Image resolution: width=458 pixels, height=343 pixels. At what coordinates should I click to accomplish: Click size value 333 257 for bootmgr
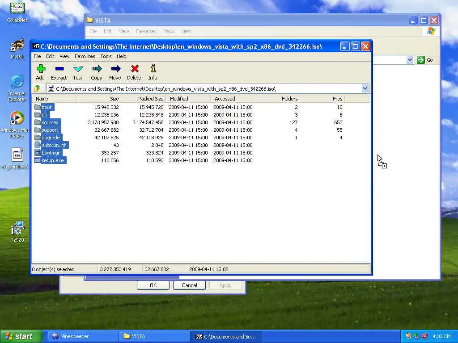coord(110,153)
